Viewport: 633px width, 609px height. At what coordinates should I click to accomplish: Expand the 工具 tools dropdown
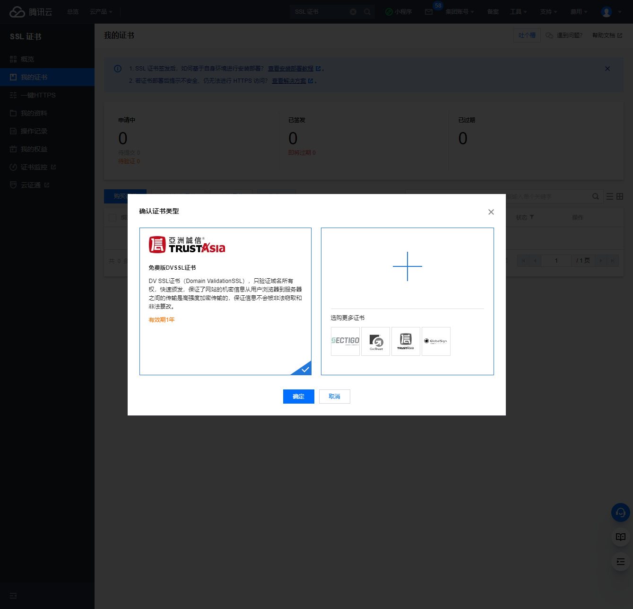(519, 12)
